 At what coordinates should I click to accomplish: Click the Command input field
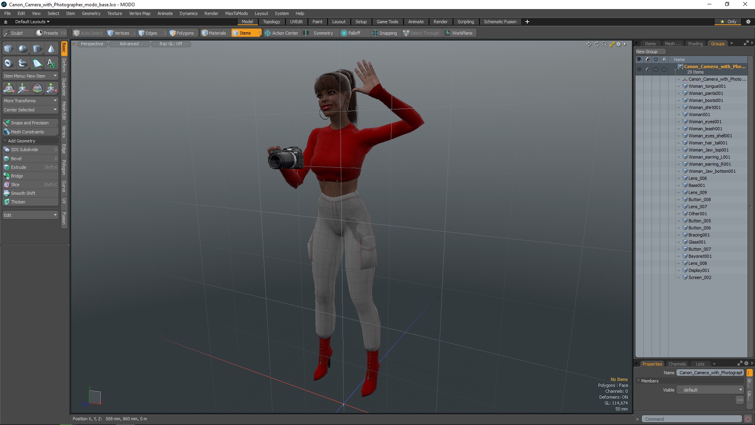[692, 419]
